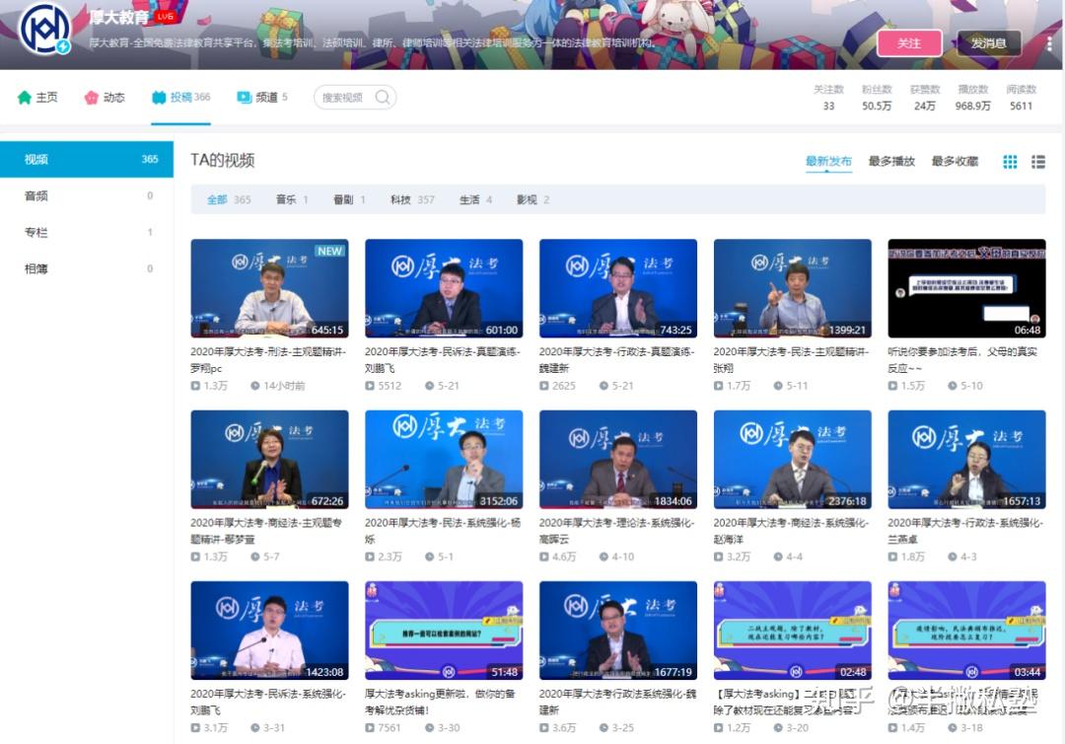Click the 搜索视频 search field

pyautogui.click(x=355, y=97)
